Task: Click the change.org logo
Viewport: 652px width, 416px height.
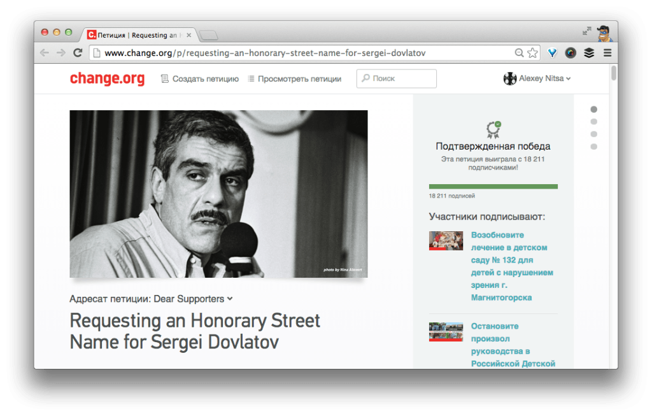Action: pyautogui.click(x=107, y=79)
